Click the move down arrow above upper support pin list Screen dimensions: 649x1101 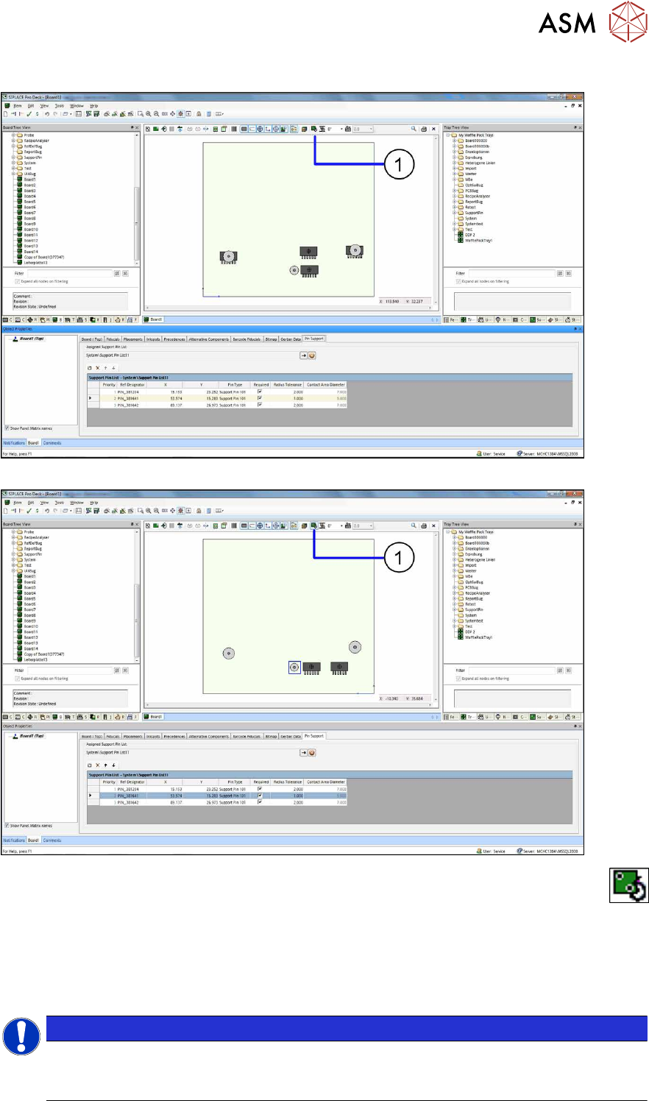tap(113, 368)
